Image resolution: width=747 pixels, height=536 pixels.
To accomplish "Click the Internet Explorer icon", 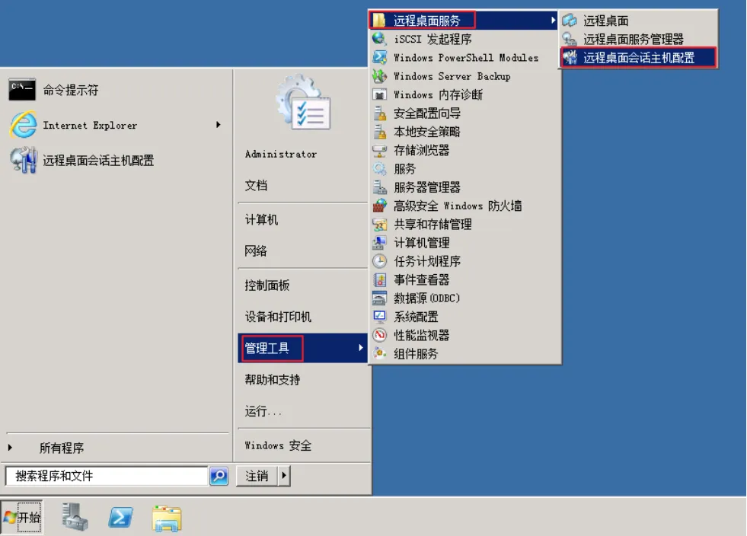I will coord(22,125).
